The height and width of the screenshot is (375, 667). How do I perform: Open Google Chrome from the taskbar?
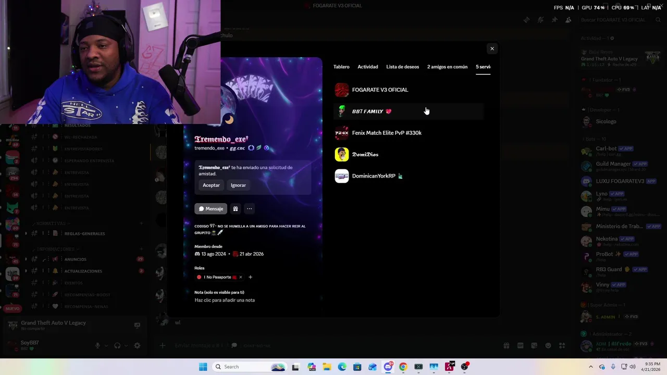[403, 367]
